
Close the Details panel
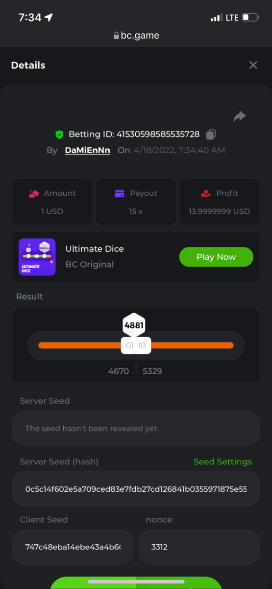click(x=253, y=65)
